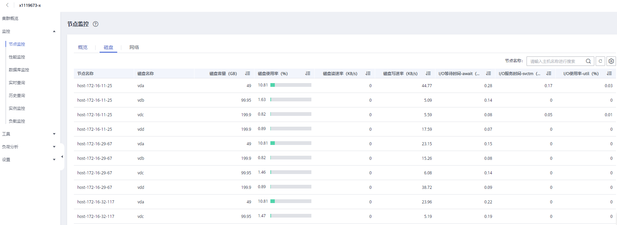Switch to the 网络 tab
617x225 pixels.
point(134,47)
